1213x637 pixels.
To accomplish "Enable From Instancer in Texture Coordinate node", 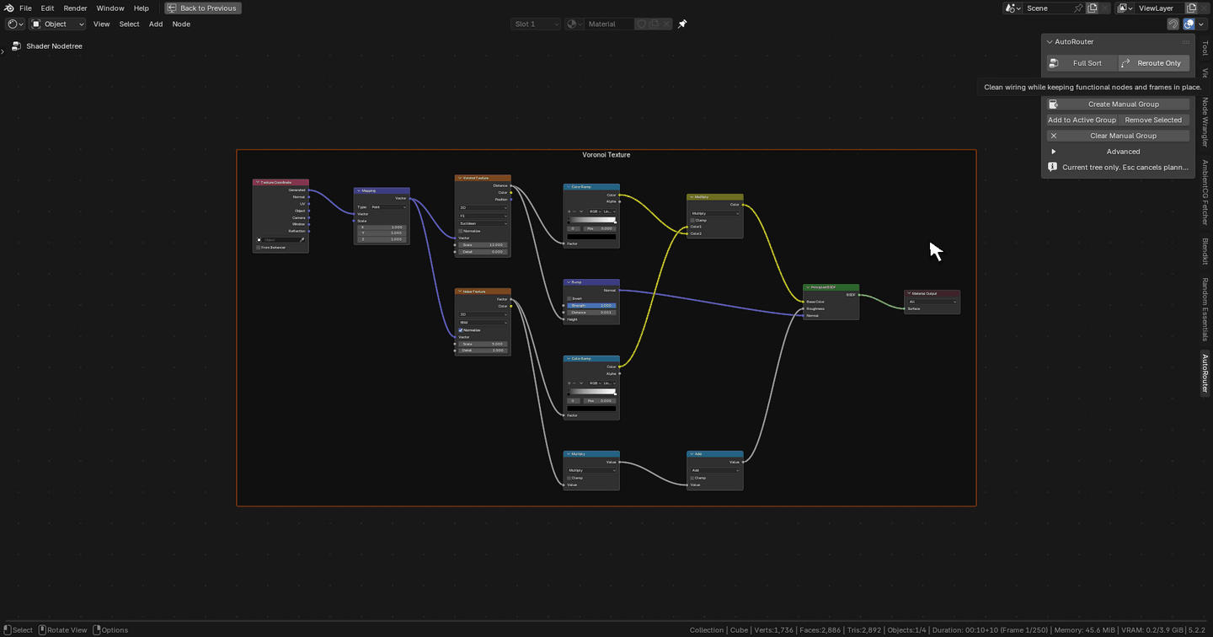I will point(259,248).
